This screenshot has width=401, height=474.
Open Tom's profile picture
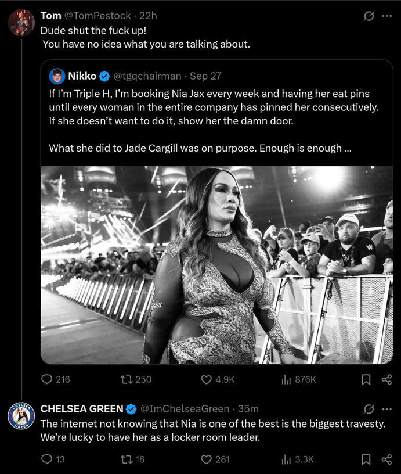tap(21, 23)
